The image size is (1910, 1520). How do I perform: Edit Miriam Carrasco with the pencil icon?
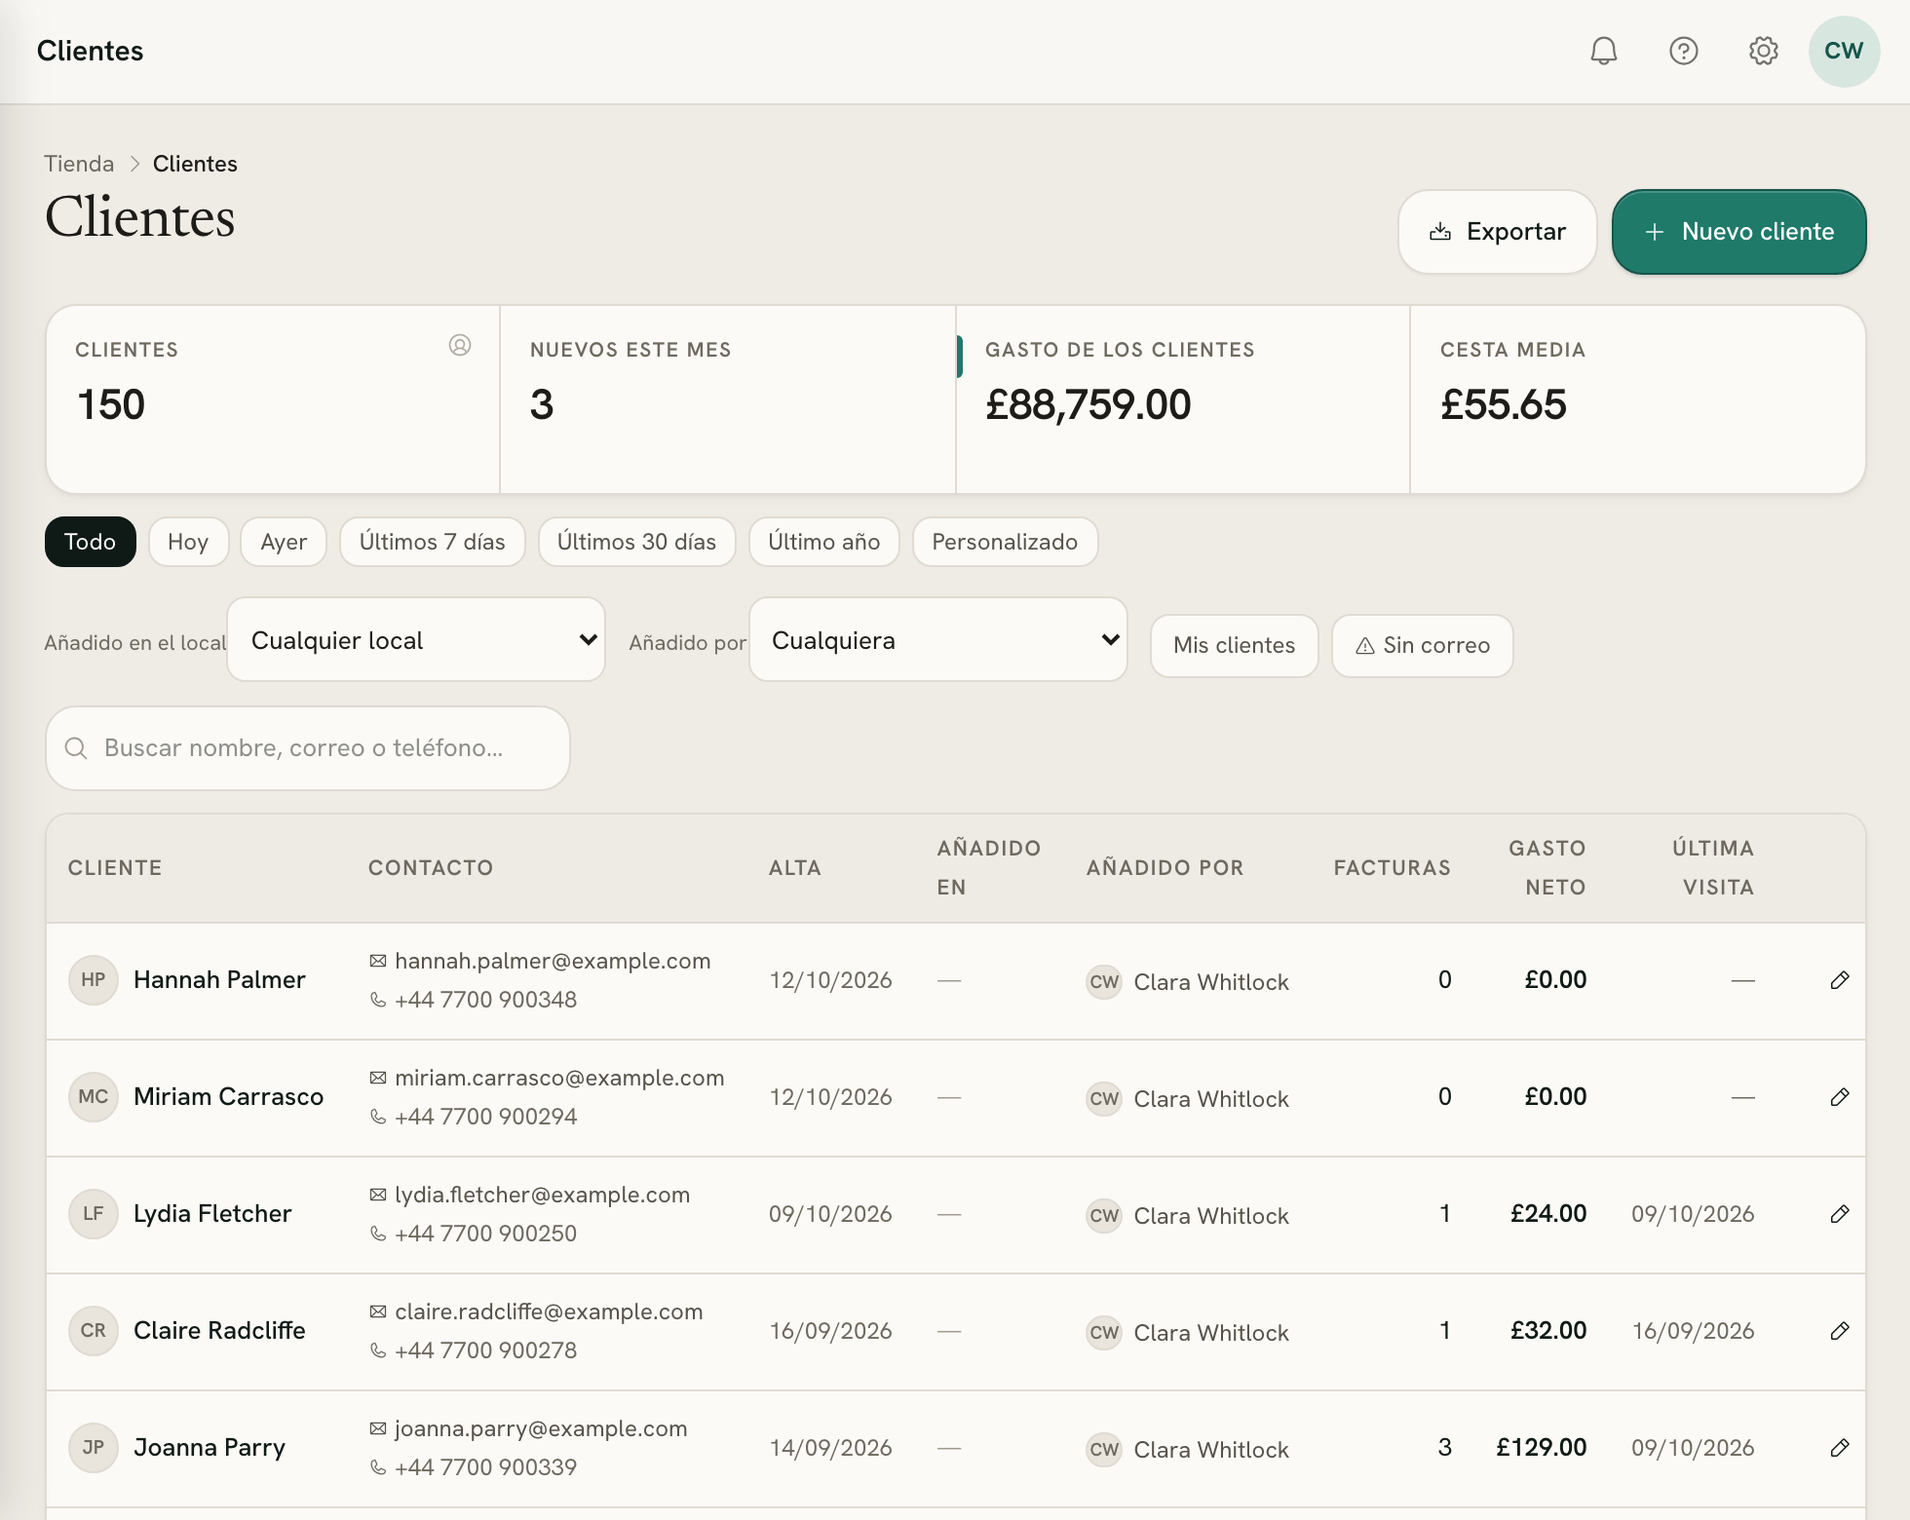click(x=1839, y=1097)
